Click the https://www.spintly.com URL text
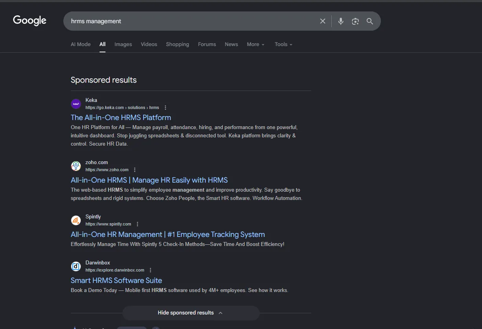Screen dimensions: 482x329 tap(108, 224)
